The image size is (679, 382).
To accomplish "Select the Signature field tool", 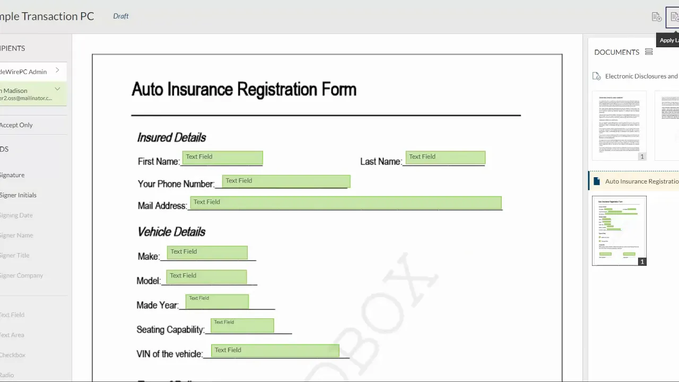I will (12, 175).
